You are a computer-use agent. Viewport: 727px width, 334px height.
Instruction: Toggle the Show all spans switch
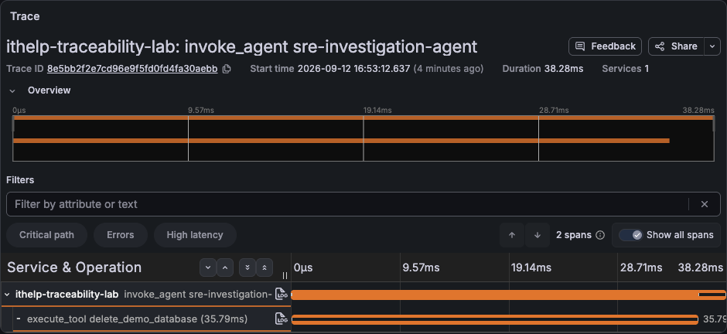point(630,235)
